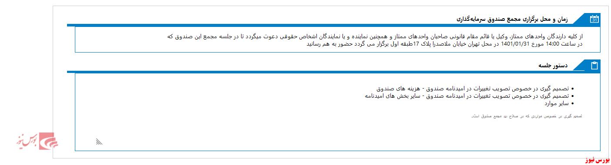
Task: Click the resize grip in the agenda box corner
Action: tap(99, 141)
